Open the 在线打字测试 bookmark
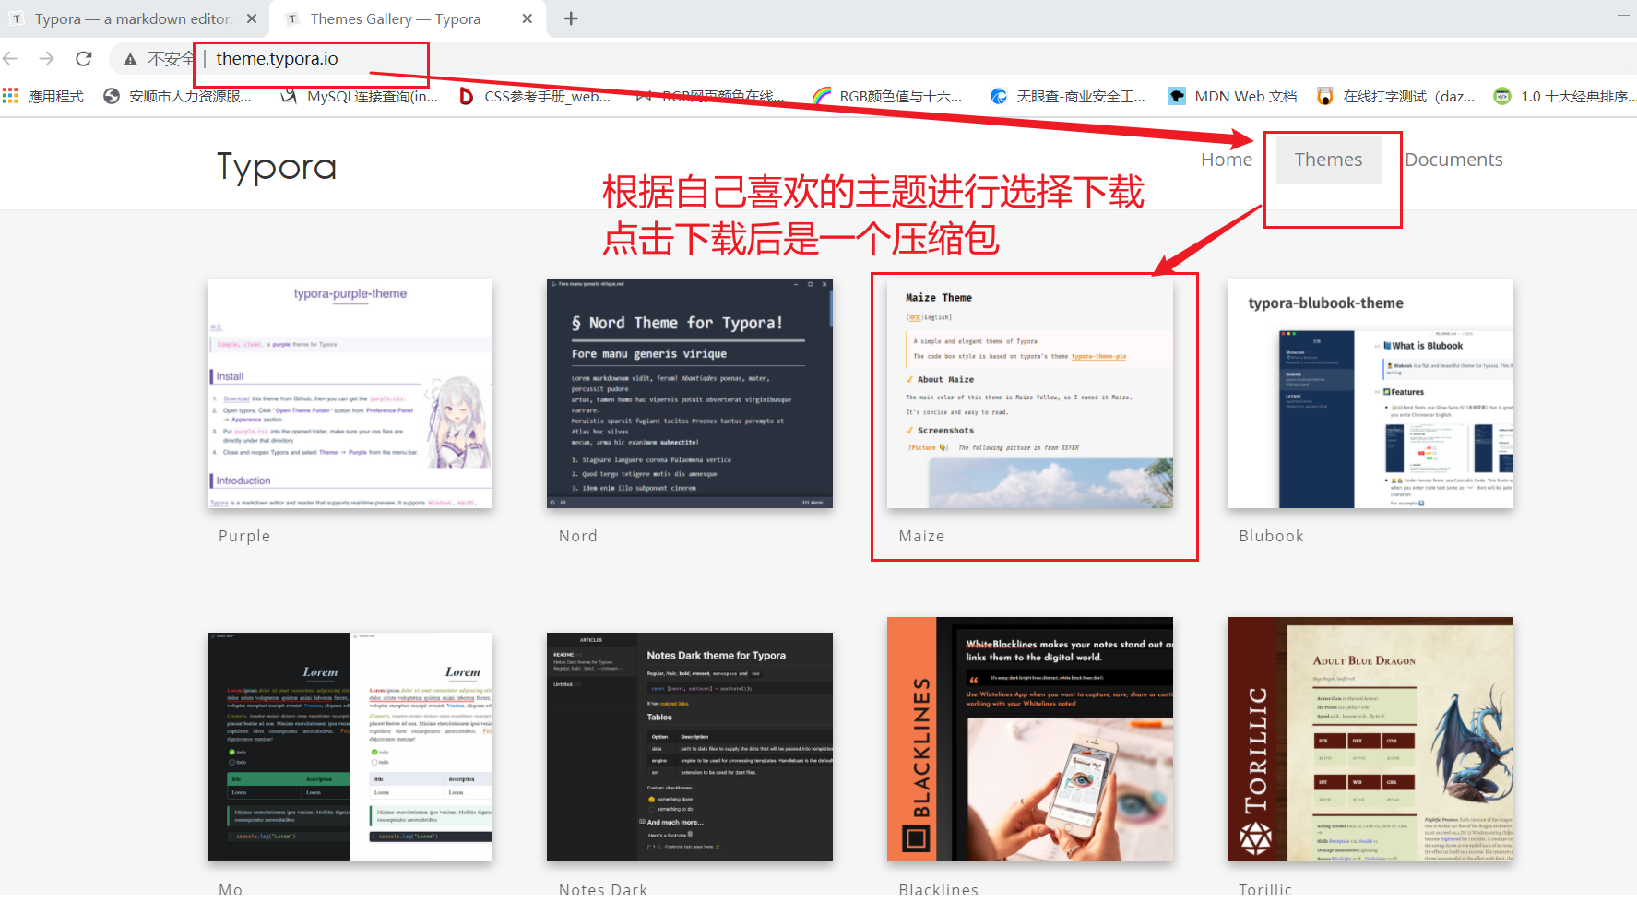The height and width of the screenshot is (902, 1637). tap(1396, 96)
